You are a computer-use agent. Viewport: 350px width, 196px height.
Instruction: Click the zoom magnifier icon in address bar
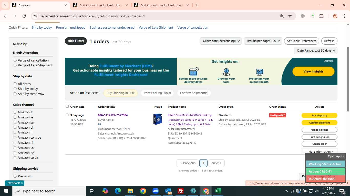(282, 16)
